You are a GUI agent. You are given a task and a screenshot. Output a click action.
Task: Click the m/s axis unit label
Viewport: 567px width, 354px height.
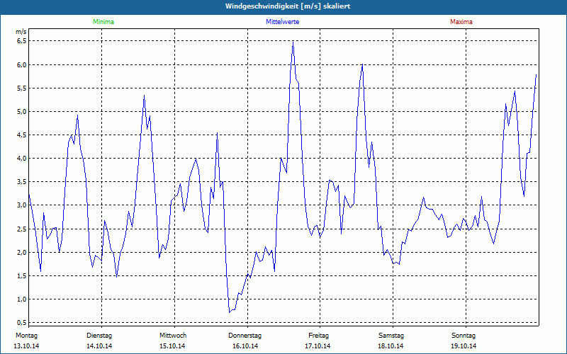pos(21,32)
